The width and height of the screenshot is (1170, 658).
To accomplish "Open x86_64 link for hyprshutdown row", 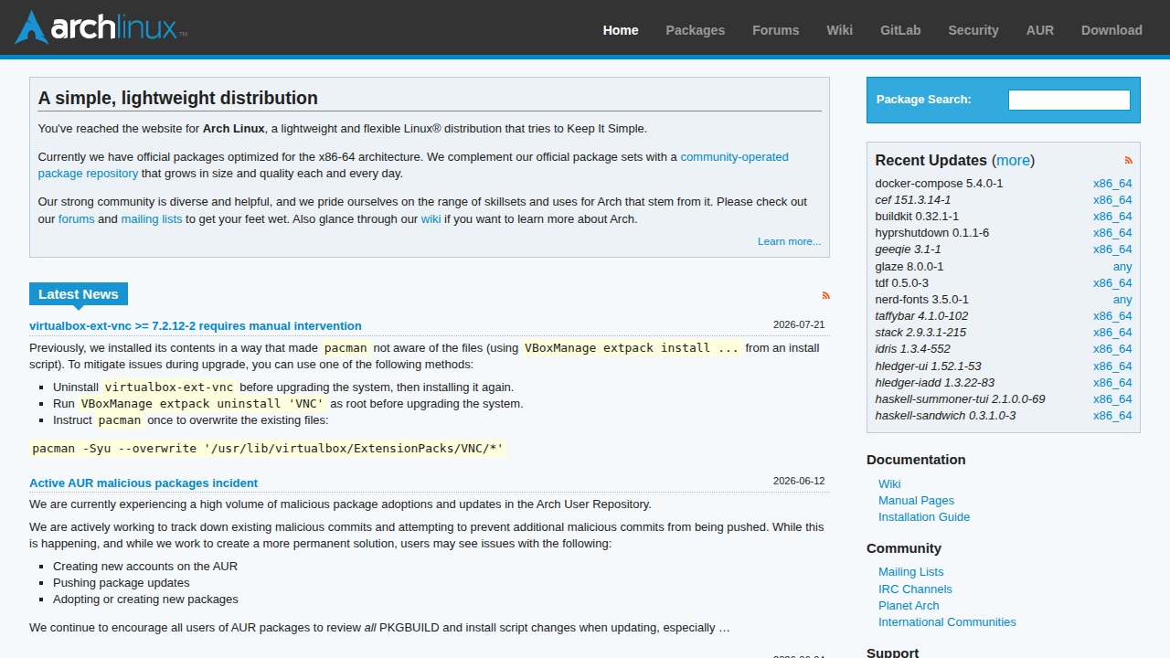I will coord(1112,233).
